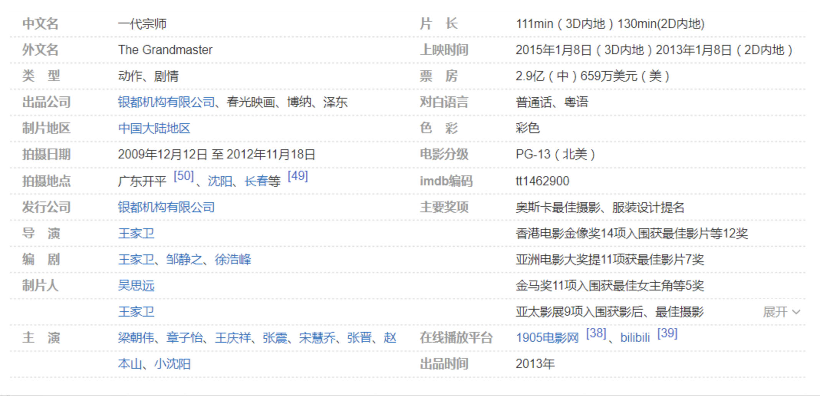
Task: Select the foreign title The Grandmaster
Action: click(x=165, y=50)
